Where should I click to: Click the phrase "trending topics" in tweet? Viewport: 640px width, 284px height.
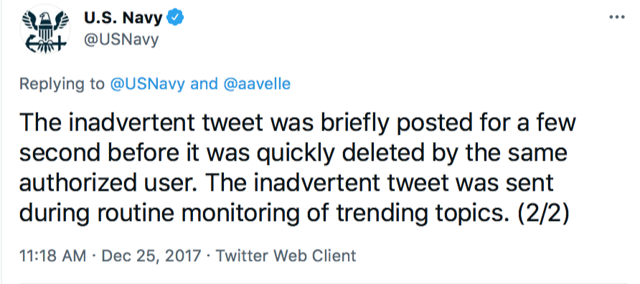click(x=420, y=213)
